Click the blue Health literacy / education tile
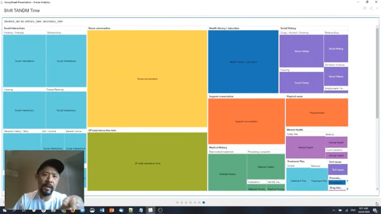 (x=243, y=62)
